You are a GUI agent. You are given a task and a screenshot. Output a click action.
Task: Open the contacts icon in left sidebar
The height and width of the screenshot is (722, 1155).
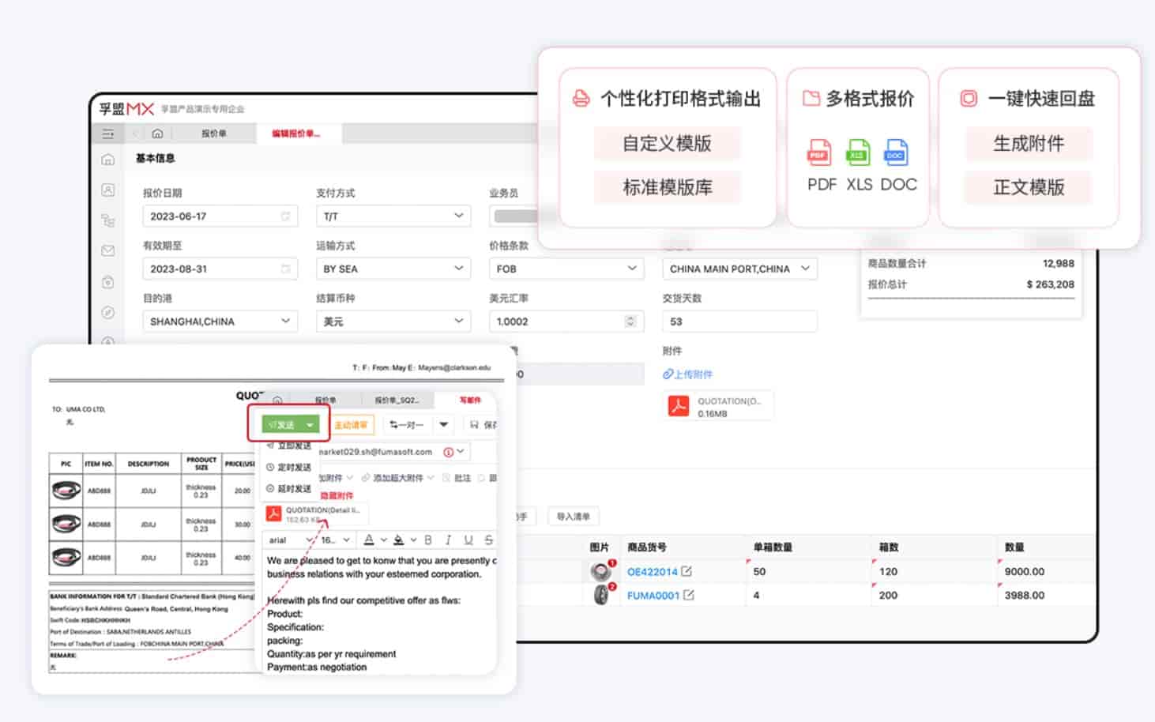[108, 190]
